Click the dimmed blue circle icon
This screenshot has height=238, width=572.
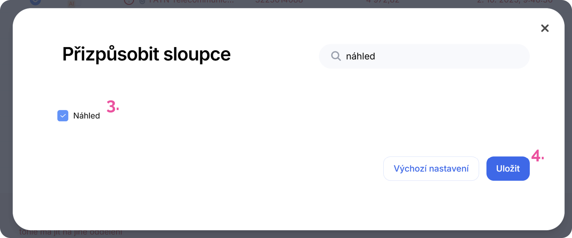pos(35,2)
